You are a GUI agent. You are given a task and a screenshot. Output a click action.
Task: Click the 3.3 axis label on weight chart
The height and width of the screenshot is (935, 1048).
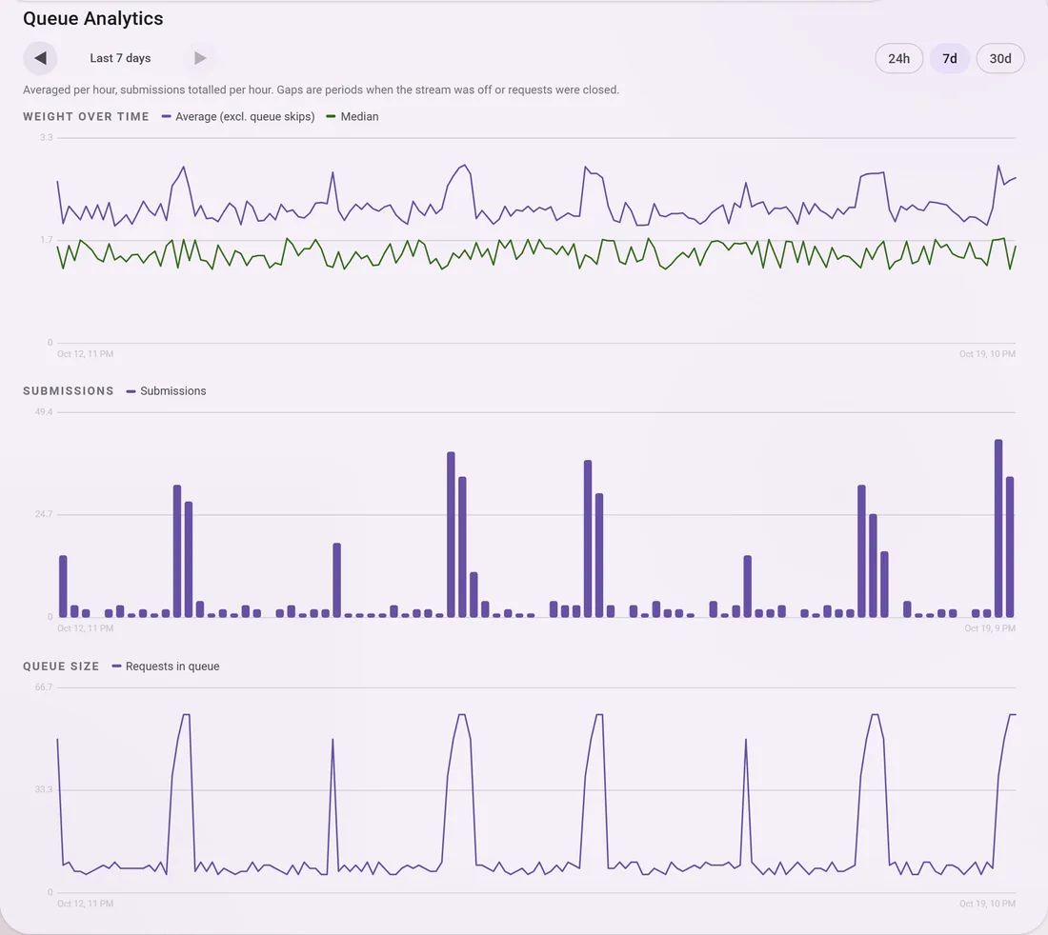pyautogui.click(x=46, y=137)
